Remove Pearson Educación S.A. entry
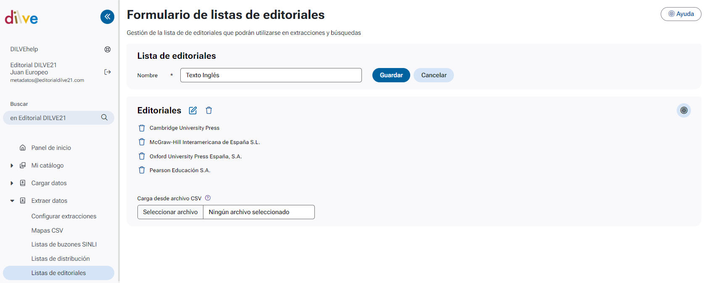This screenshot has width=704, height=283. (x=142, y=170)
